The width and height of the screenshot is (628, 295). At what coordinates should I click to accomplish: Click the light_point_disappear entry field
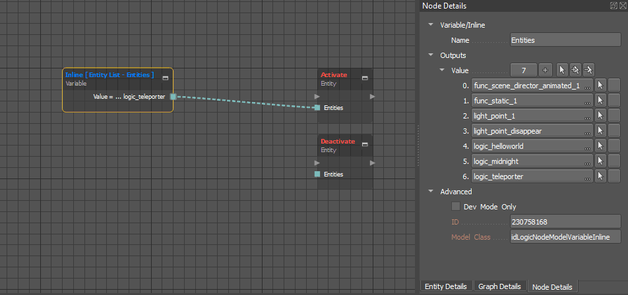coord(532,131)
